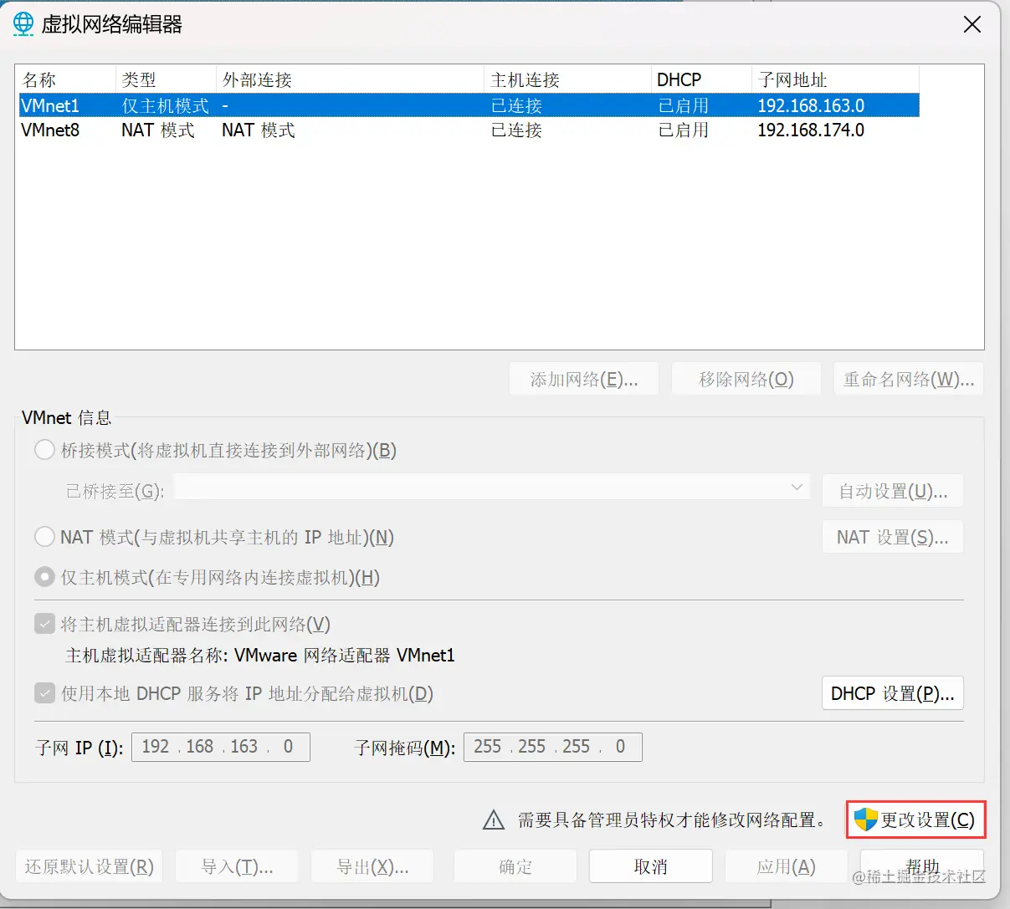Sort by the DHCP column header

[x=701, y=79]
